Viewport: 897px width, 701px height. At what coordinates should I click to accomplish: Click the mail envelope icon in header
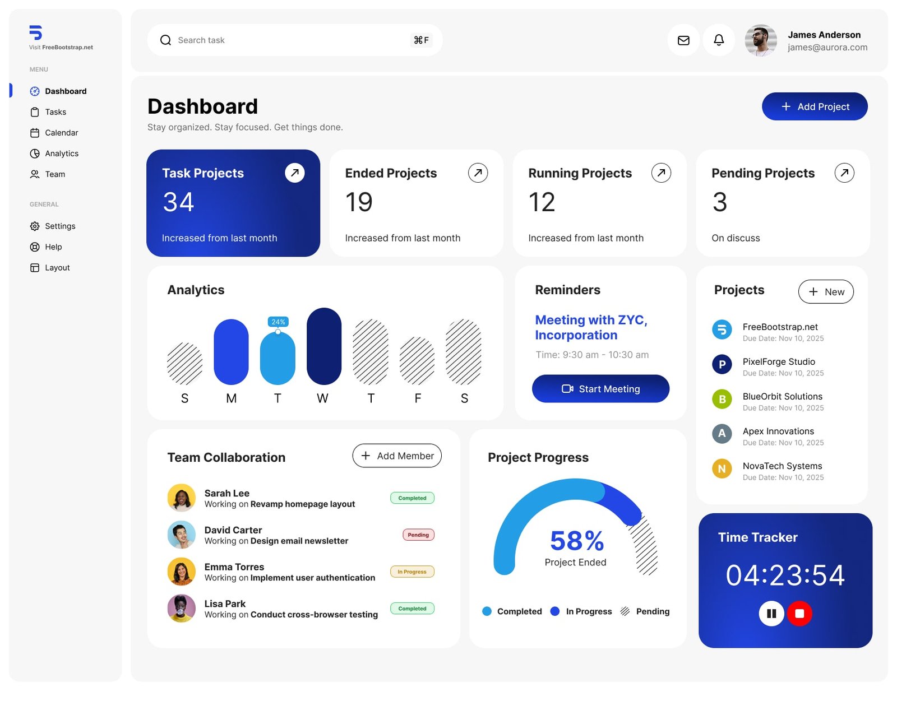click(683, 40)
